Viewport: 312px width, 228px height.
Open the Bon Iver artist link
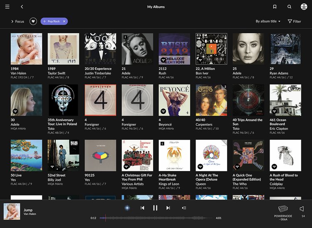point(202,73)
